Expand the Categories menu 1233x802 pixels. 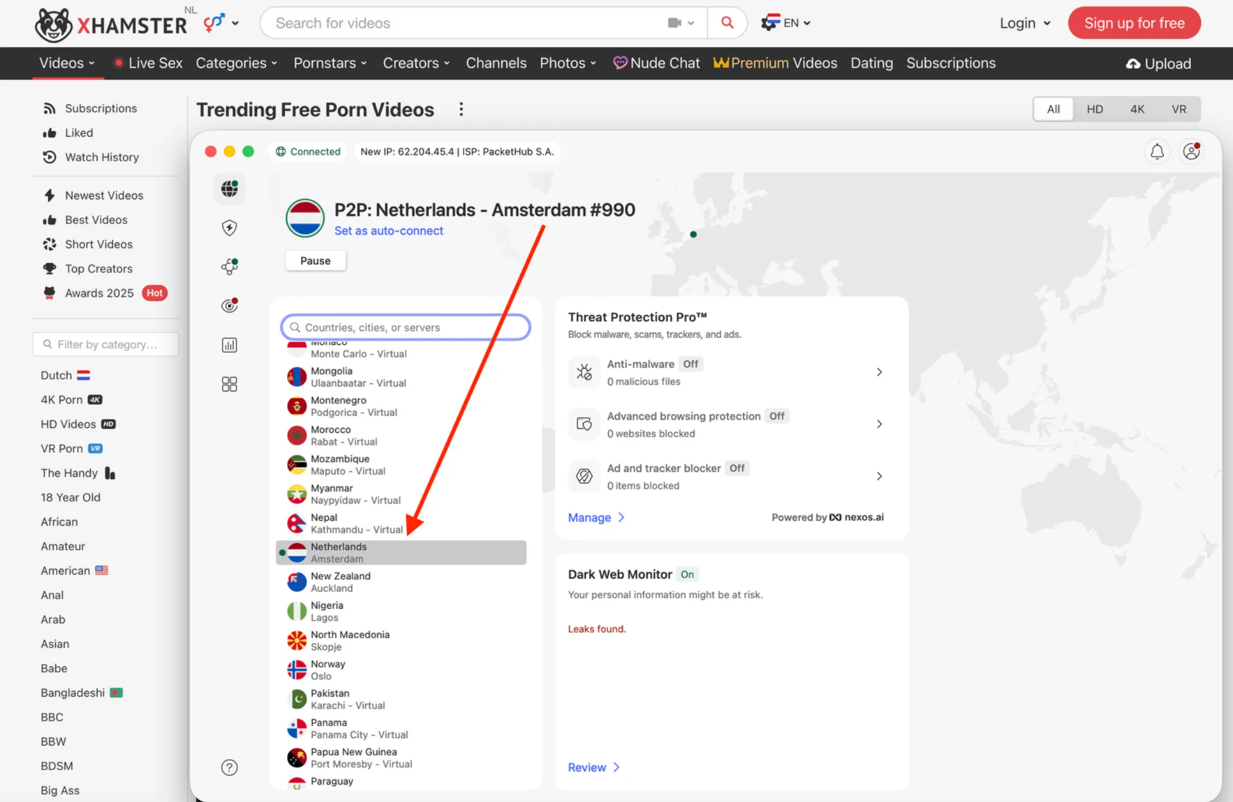coord(236,63)
